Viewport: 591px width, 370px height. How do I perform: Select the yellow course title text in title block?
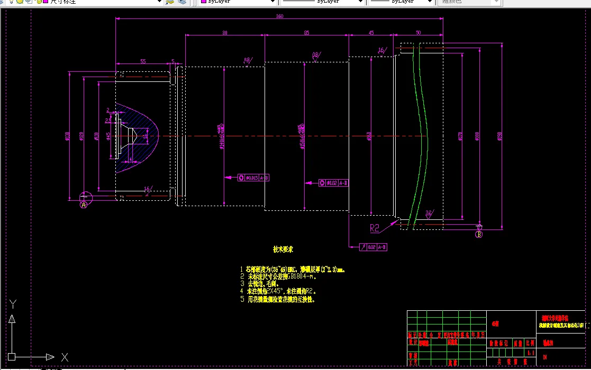[561, 325]
